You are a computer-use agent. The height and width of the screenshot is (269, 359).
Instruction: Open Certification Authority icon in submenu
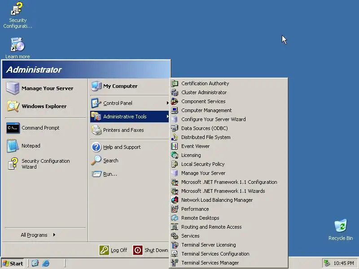click(175, 83)
